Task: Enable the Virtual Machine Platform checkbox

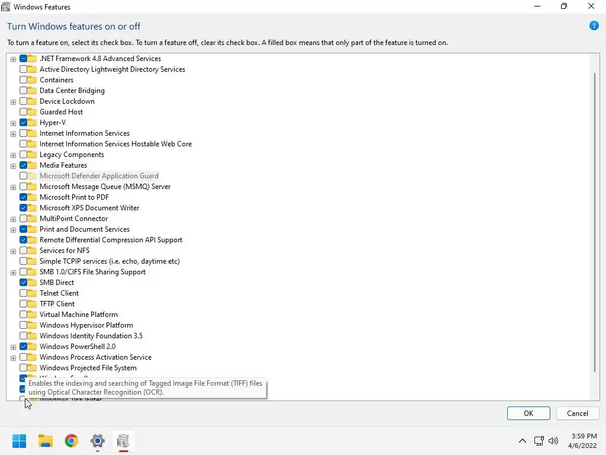Action: pyautogui.click(x=23, y=315)
